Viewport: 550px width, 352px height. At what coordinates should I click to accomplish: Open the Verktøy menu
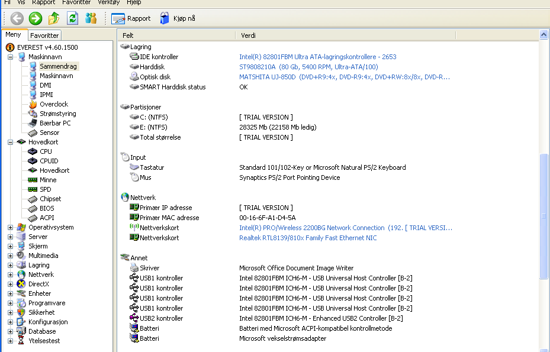point(108,2)
